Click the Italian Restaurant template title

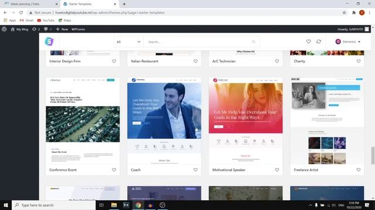click(x=145, y=61)
